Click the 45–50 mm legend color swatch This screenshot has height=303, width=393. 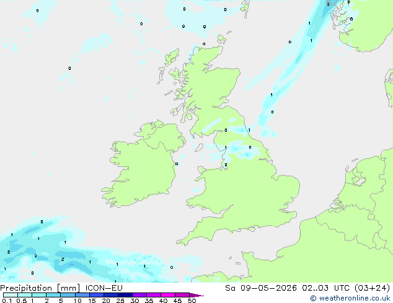click(x=182, y=295)
